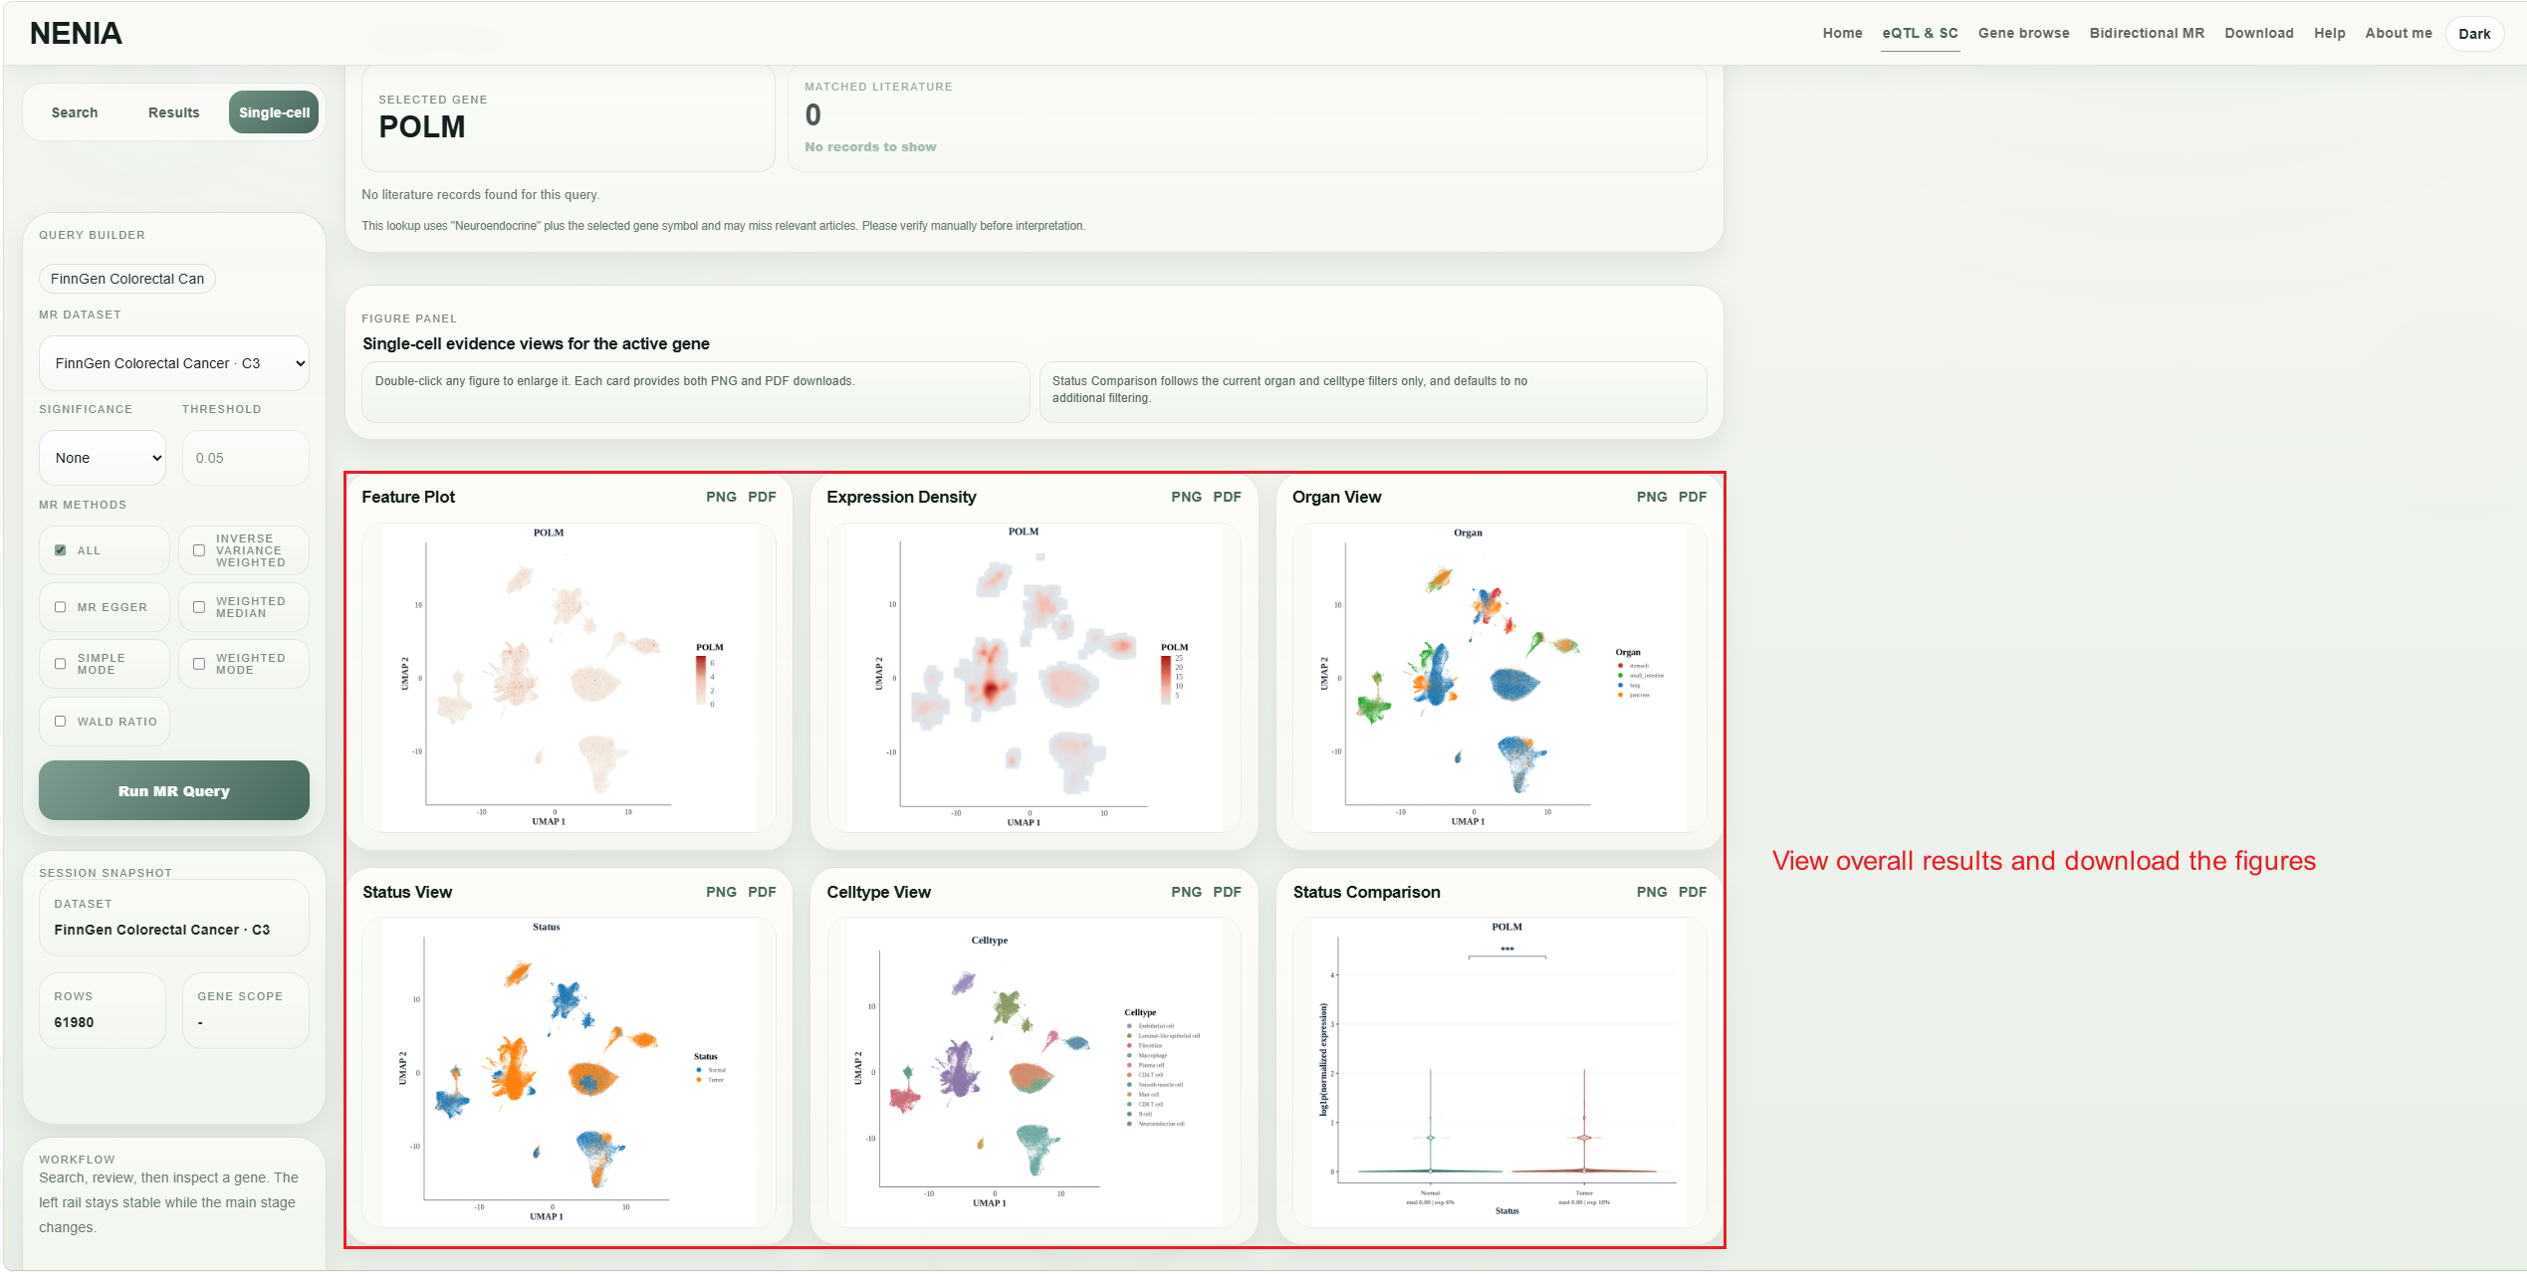
Task: Open the Significance dropdown set to None
Action: pyautogui.click(x=103, y=458)
